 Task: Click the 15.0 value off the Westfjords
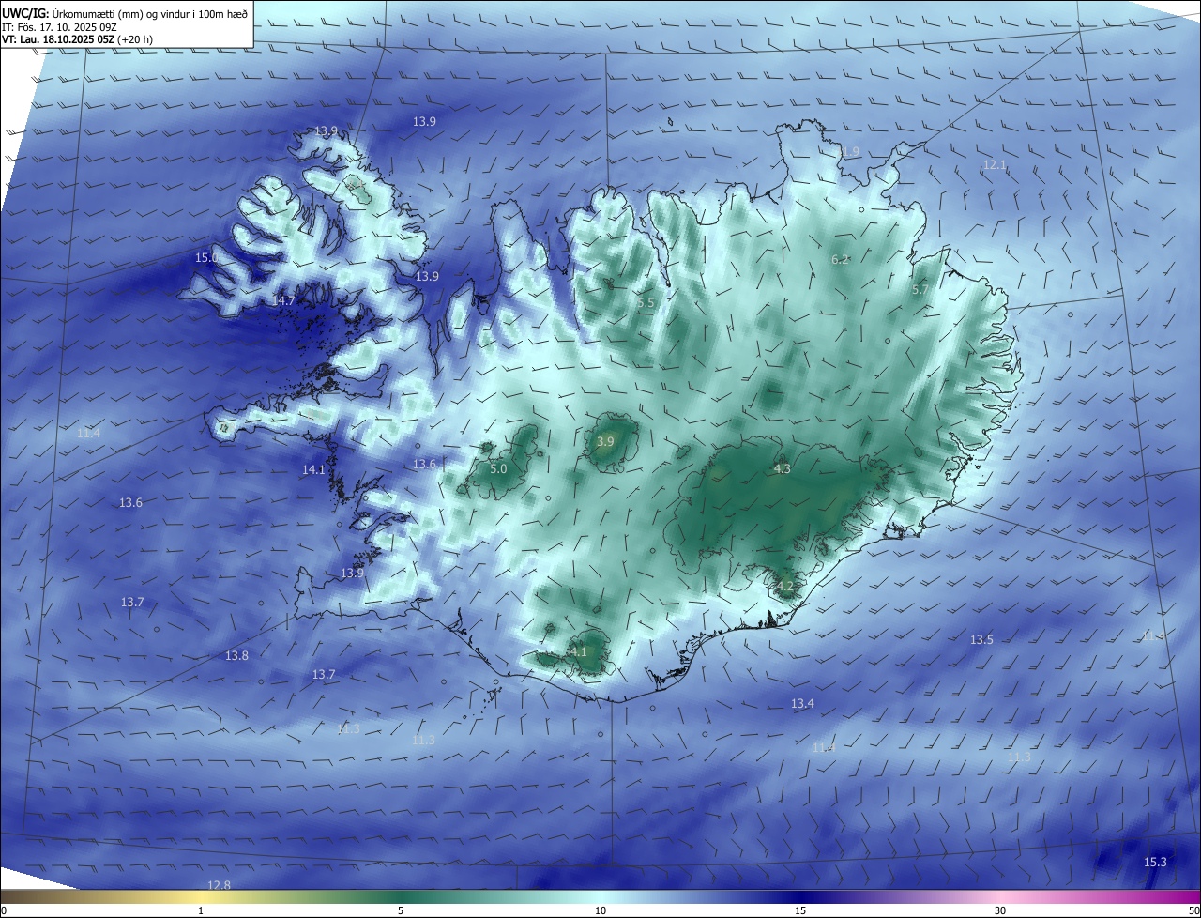click(206, 257)
